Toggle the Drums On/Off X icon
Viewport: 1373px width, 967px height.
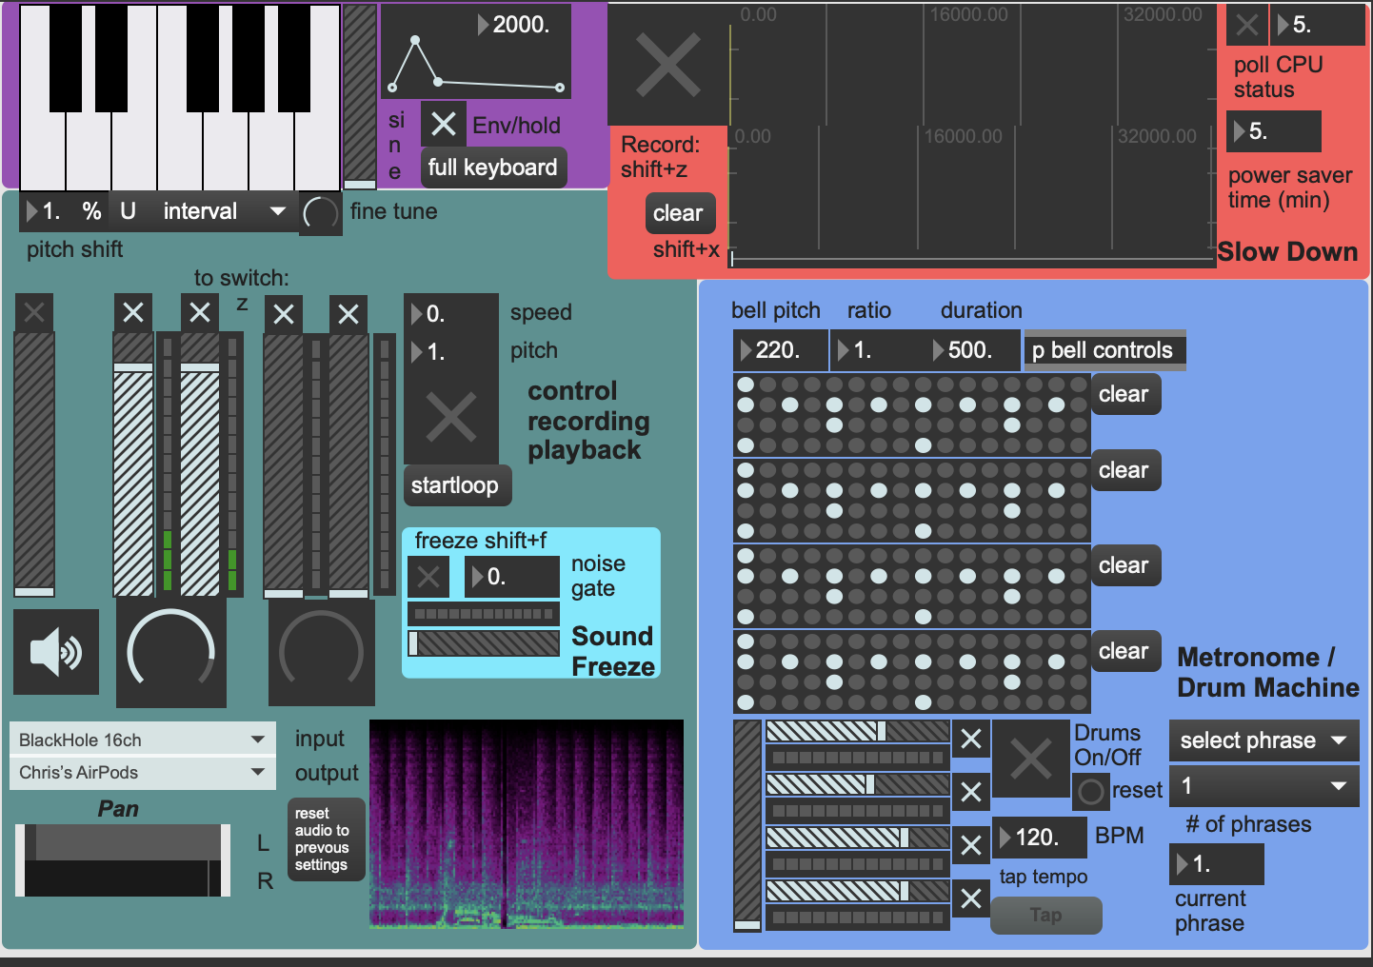1032,760
